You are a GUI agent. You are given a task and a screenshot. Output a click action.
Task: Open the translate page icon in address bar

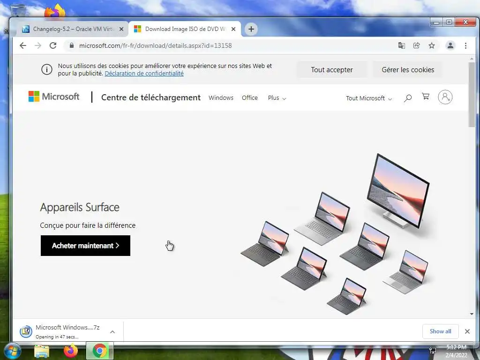[401, 45]
